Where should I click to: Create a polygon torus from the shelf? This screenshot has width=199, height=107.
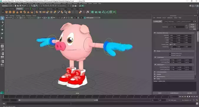click(x=25, y=12)
